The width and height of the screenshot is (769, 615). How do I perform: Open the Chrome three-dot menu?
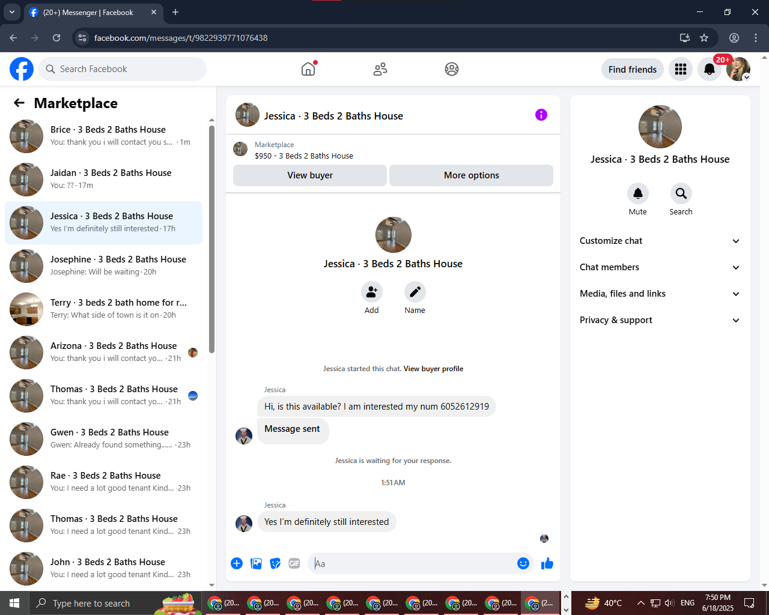tap(756, 38)
